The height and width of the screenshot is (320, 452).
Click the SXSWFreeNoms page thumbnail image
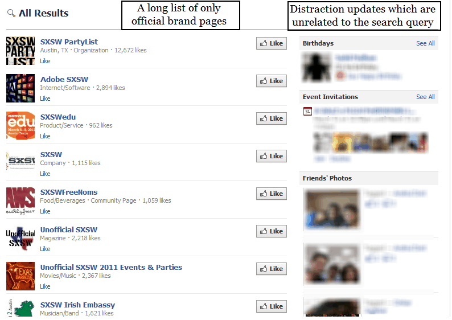click(20, 201)
